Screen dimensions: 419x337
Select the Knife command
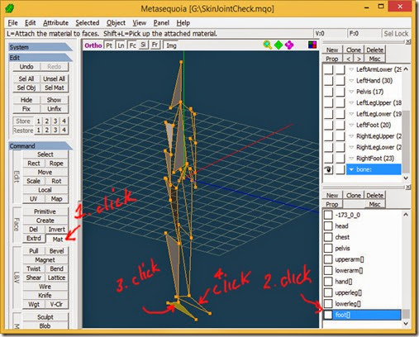click(x=45, y=295)
